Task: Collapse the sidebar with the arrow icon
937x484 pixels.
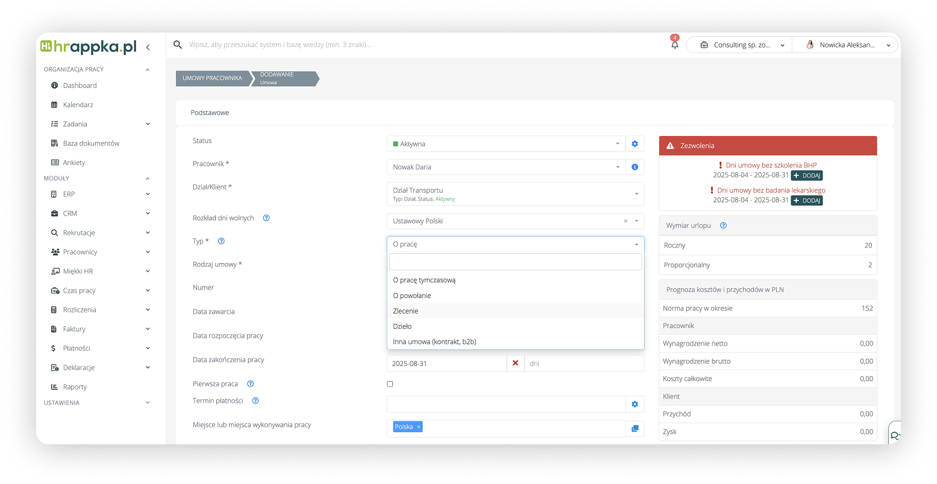Action: pyautogui.click(x=148, y=47)
